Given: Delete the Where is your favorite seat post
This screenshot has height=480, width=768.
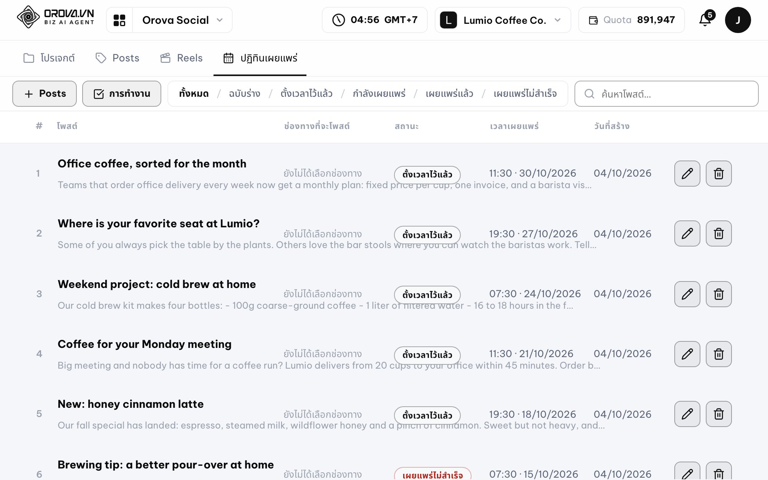Looking at the screenshot, I should coord(719,233).
